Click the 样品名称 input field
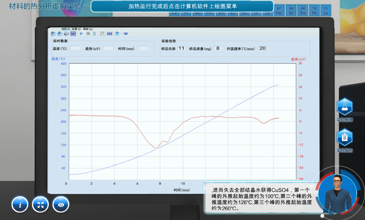The width and height of the screenshot is (365, 220). click(182, 48)
